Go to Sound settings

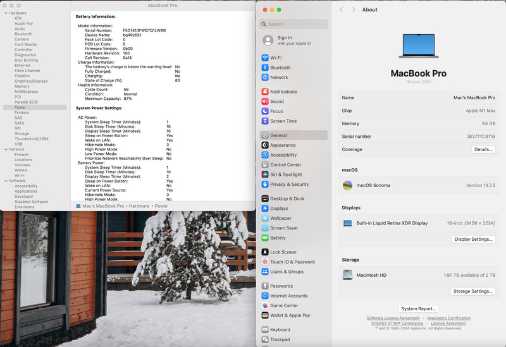276,101
